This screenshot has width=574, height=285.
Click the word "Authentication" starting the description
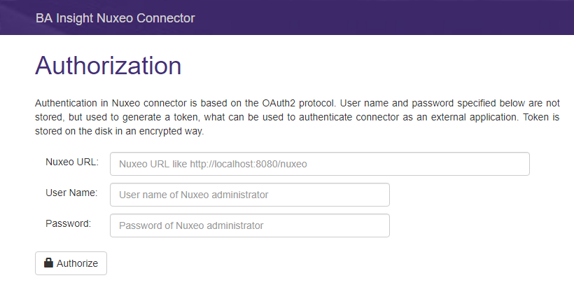point(69,103)
